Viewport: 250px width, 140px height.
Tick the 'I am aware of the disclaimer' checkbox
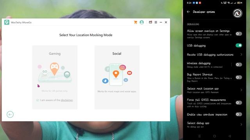(x=37, y=100)
